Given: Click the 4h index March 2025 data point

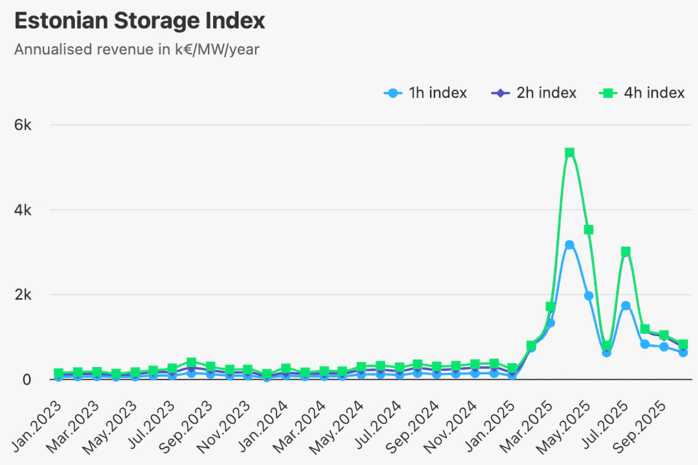Looking at the screenshot, I should pos(550,307).
